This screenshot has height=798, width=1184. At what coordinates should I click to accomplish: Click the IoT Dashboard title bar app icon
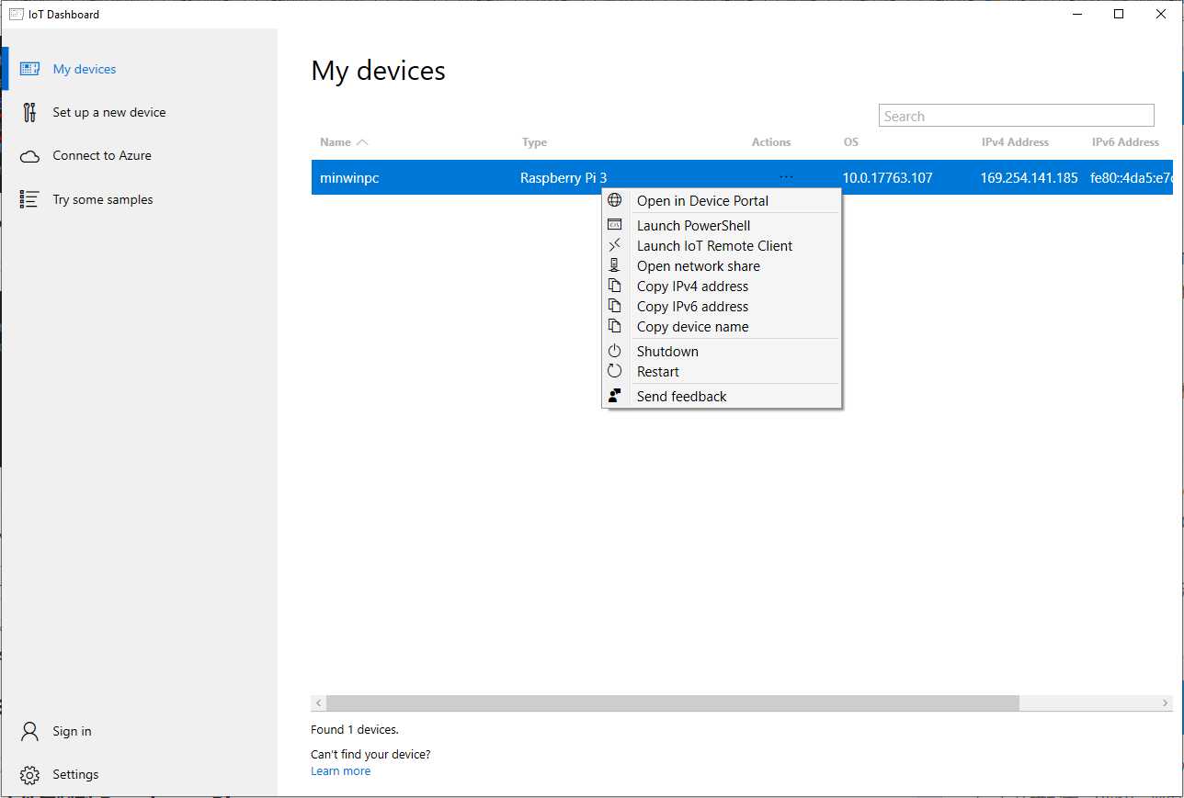point(16,14)
